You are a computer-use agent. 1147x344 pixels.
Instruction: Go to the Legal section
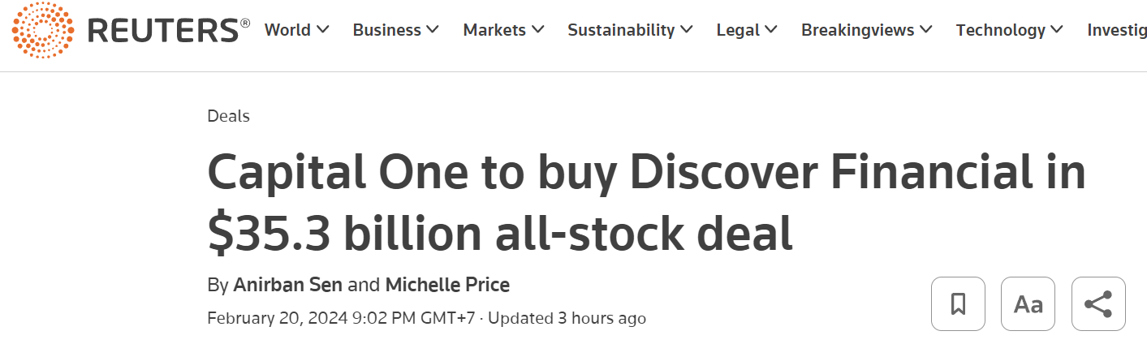[739, 30]
